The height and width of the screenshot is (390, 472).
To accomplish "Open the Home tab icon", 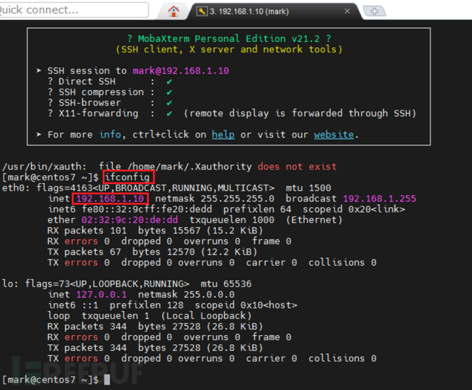I will [173, 12].
